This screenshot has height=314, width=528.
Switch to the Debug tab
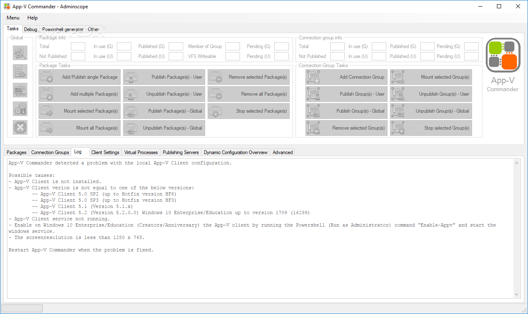click(x=30, y=29)
